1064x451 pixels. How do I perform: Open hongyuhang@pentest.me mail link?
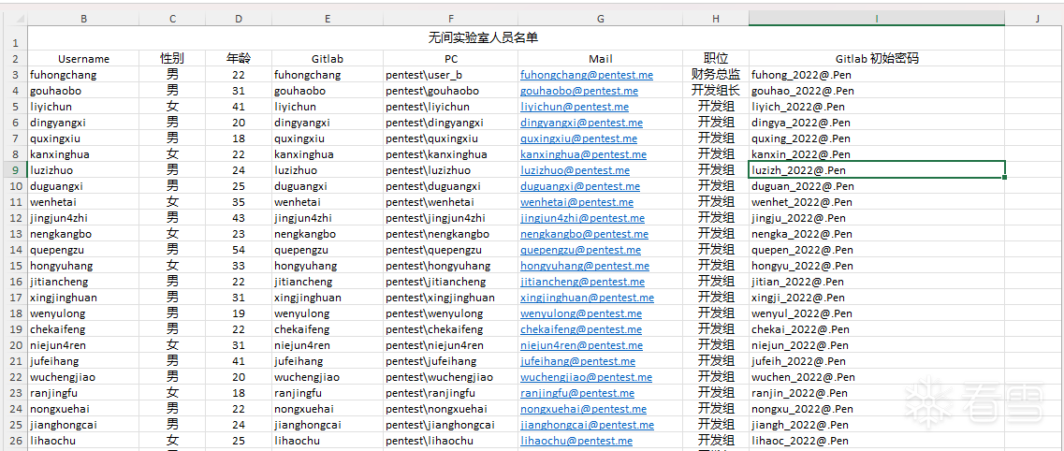tap(585, 266)
